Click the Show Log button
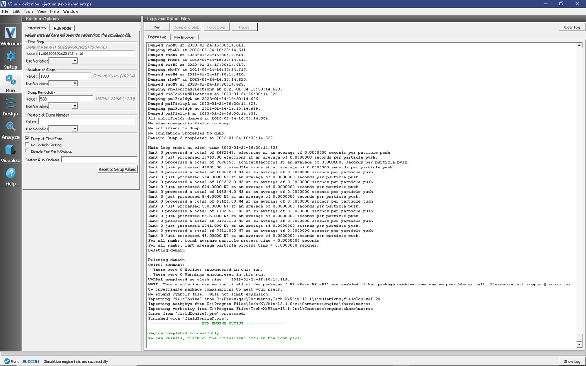The image size is (586, 366). tap(572, 361)
